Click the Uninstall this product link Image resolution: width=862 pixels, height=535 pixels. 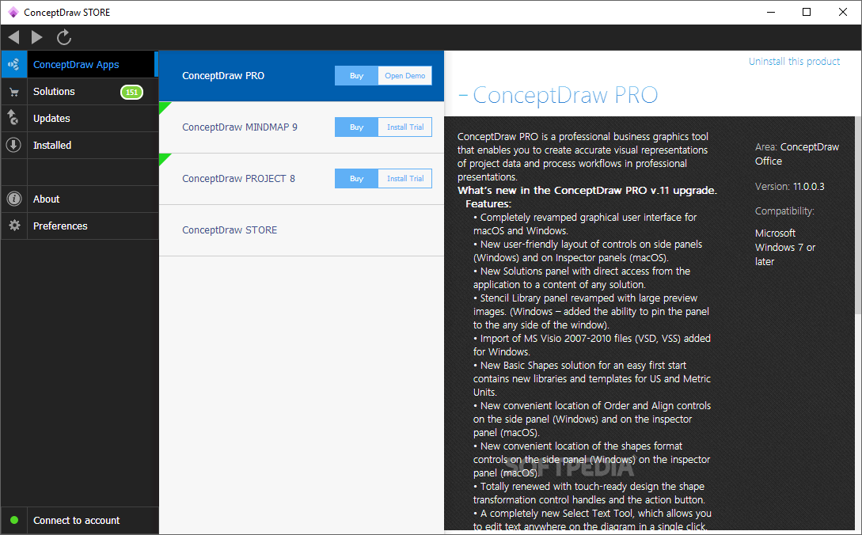[x=795, y=61]
